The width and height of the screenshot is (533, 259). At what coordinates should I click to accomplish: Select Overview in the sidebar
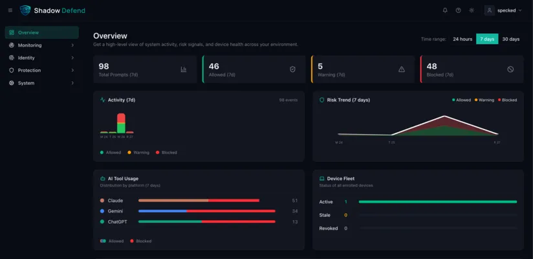tap(42, 32)
